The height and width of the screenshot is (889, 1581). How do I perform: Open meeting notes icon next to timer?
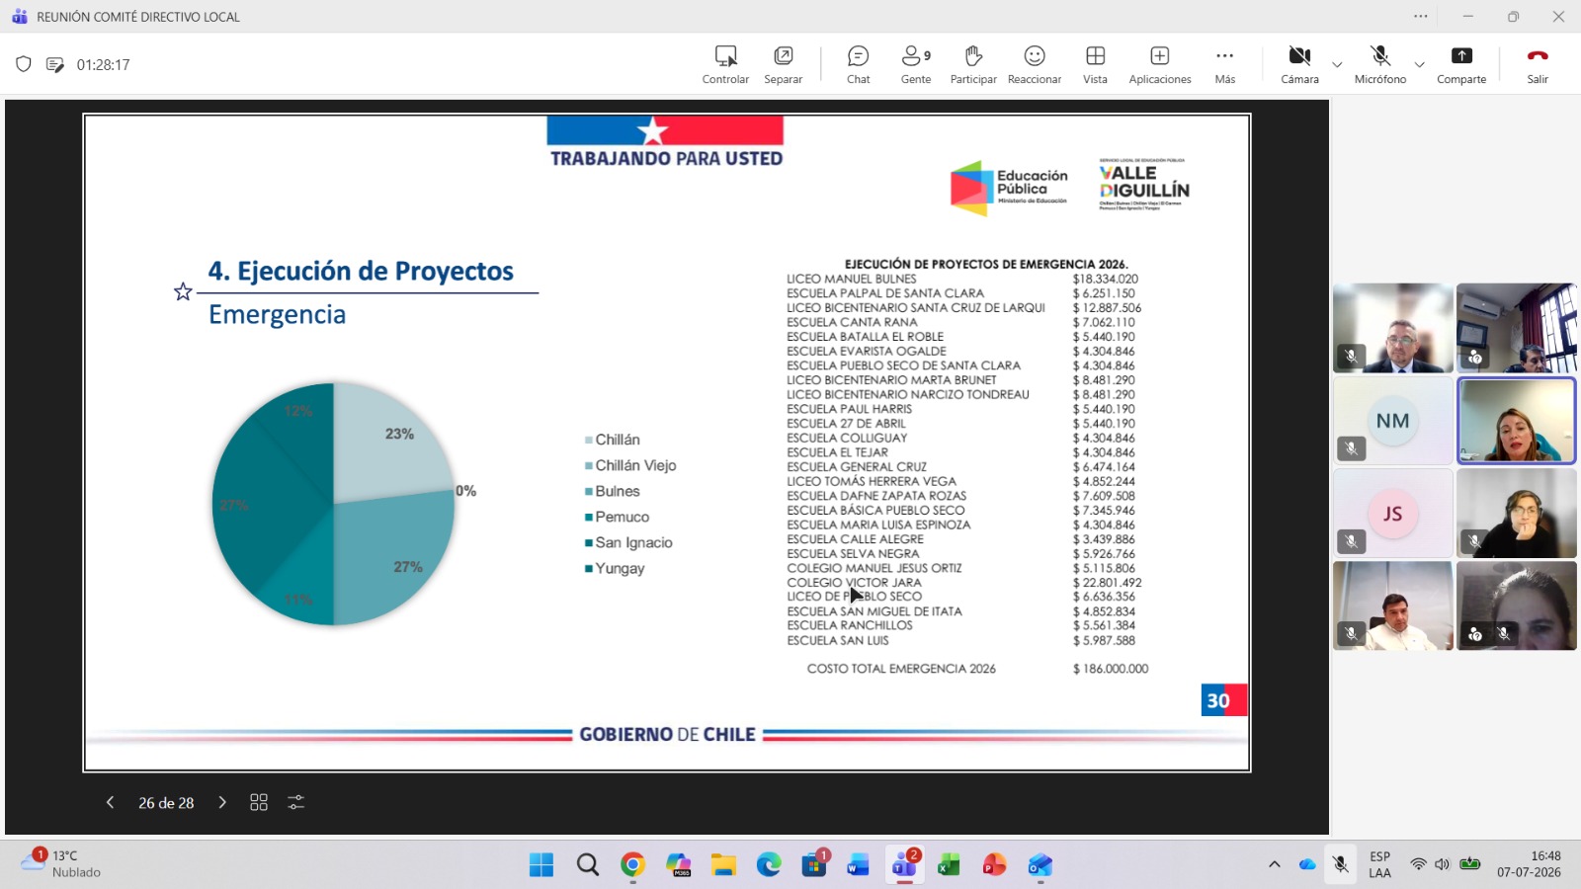(x=55, y=64)
